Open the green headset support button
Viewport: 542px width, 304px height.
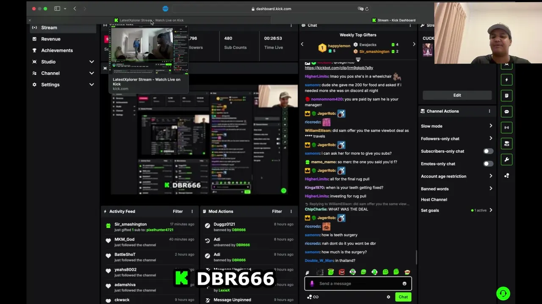(x=503, y=293)
